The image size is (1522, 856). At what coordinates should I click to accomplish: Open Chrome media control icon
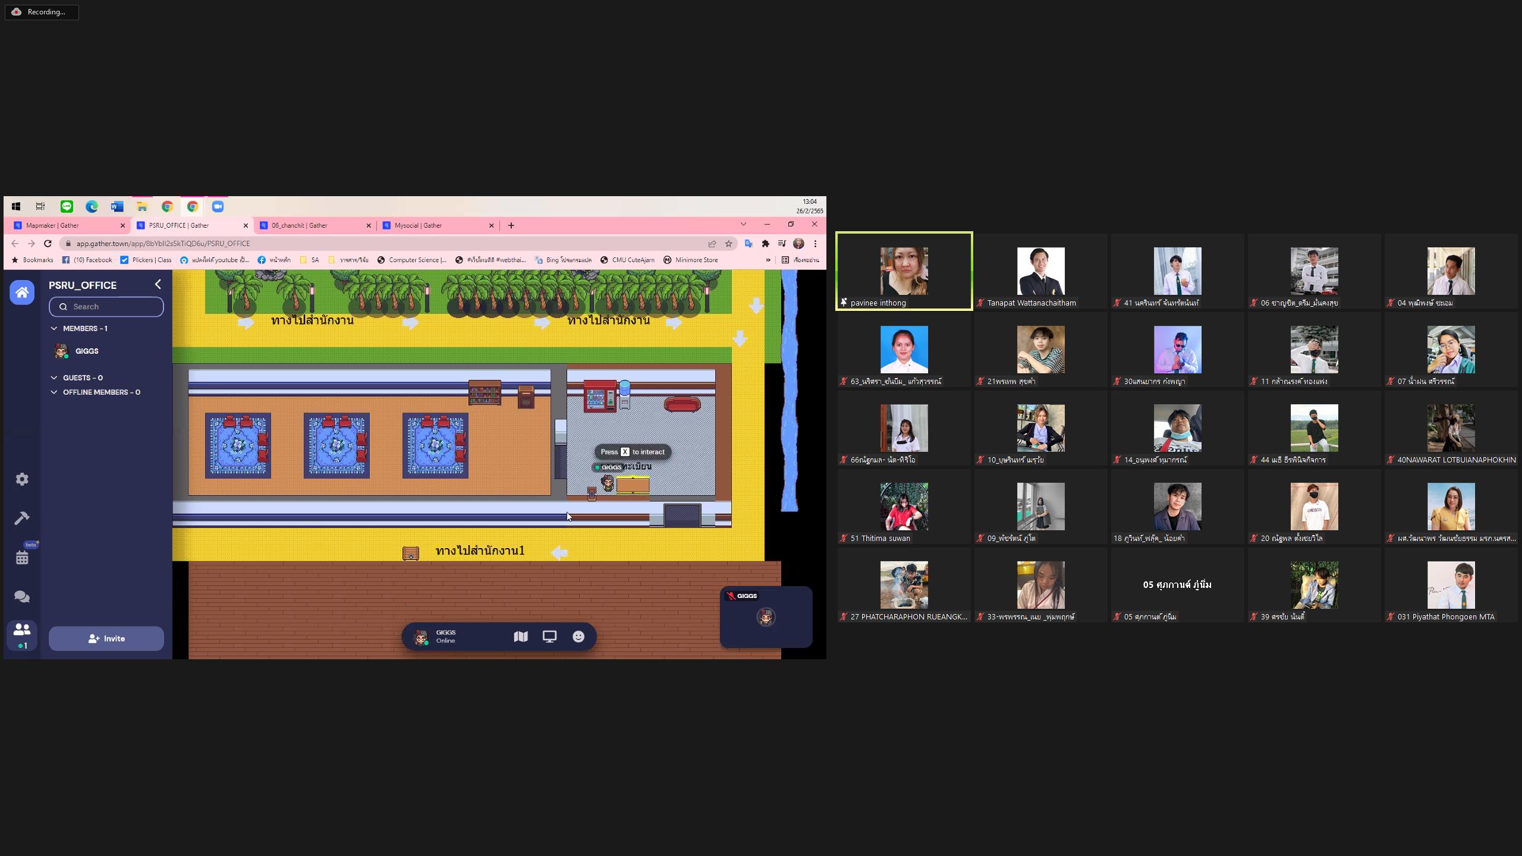[x=782, y=244]
